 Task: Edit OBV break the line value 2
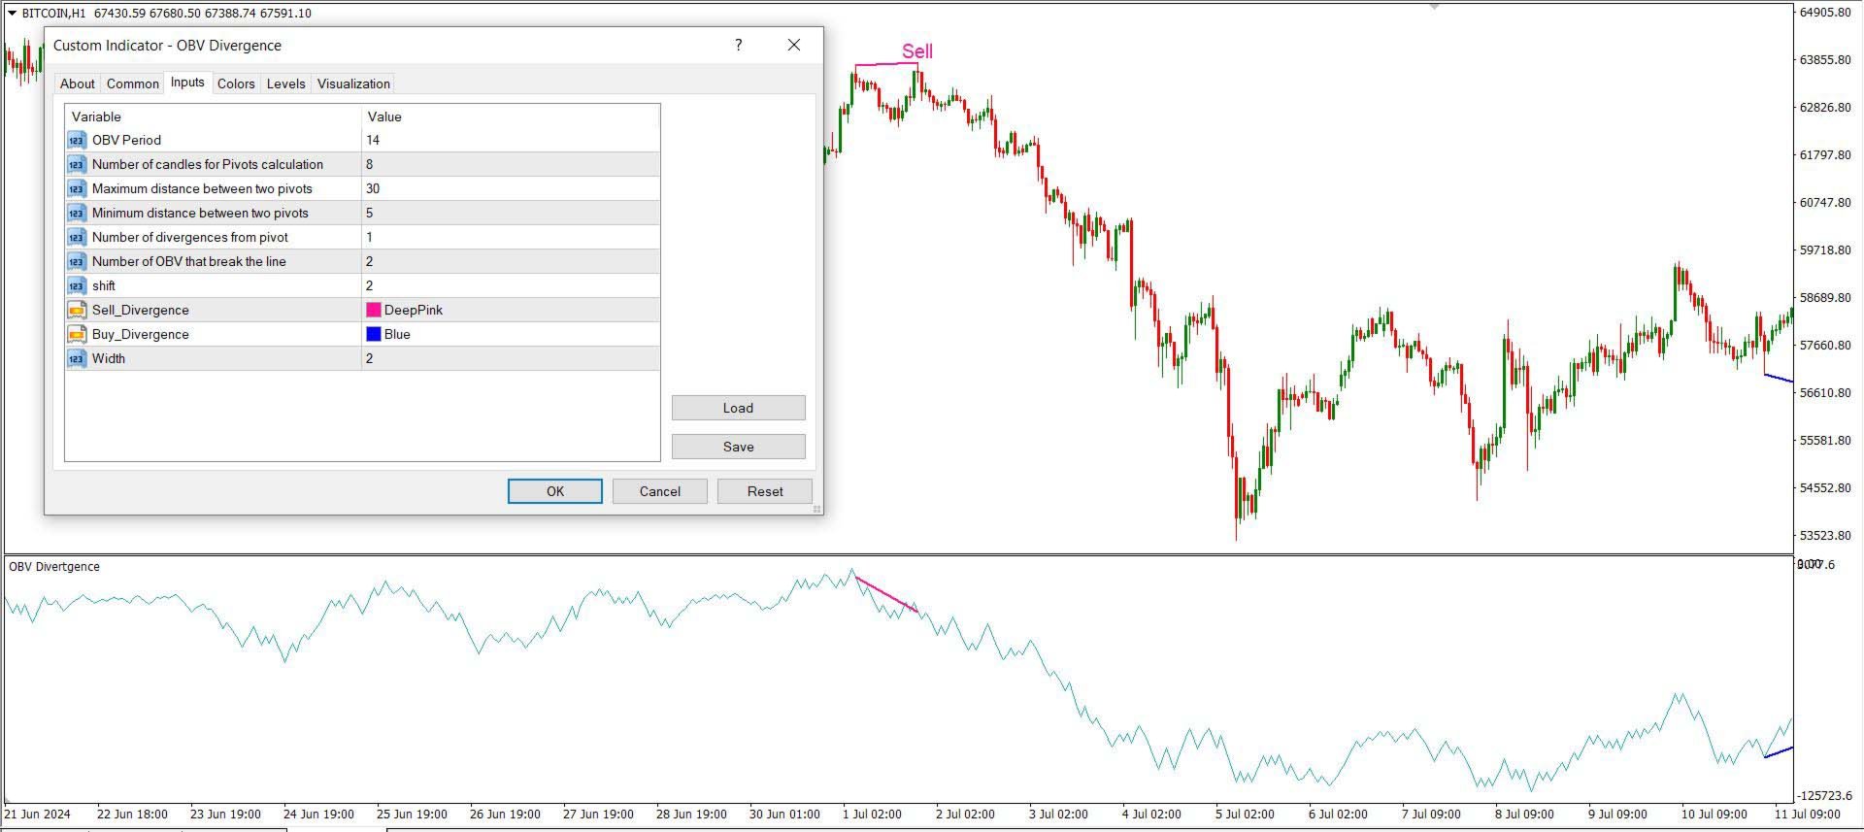click(511, 261)
